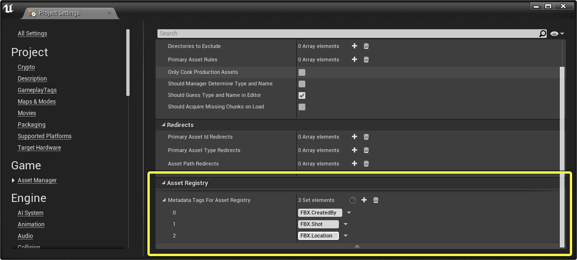Add a new Metadata Tags set element
The image size is (577, 260).
pyautogui.click(x=364, y=200)
